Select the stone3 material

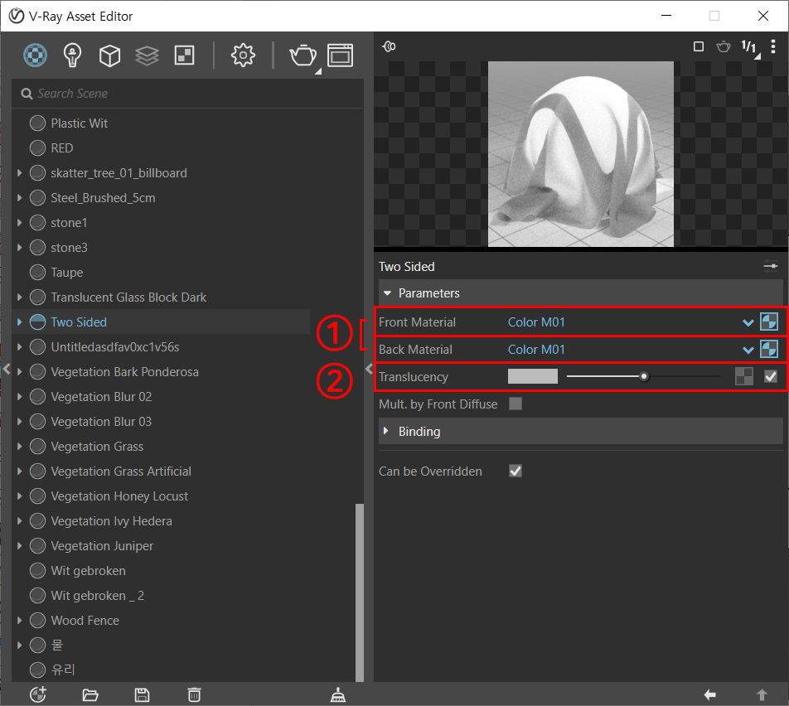pyautogui.click(x=69, y=248)
